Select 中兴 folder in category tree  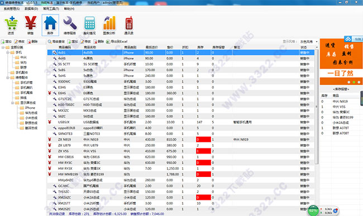21,57
